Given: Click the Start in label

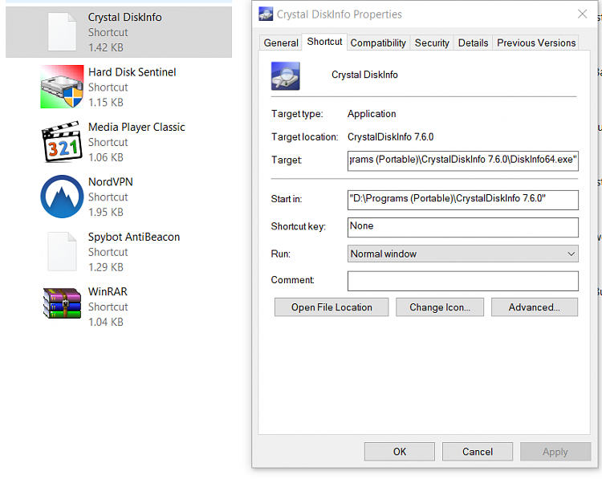Looking at the screenshot, I should 287,199.
